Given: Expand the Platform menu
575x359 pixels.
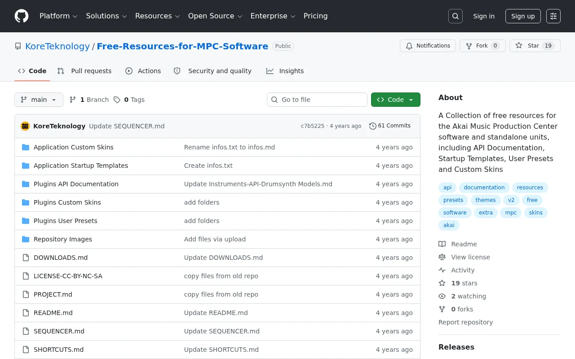Looking at the screenshot, I should coord(59,16).
